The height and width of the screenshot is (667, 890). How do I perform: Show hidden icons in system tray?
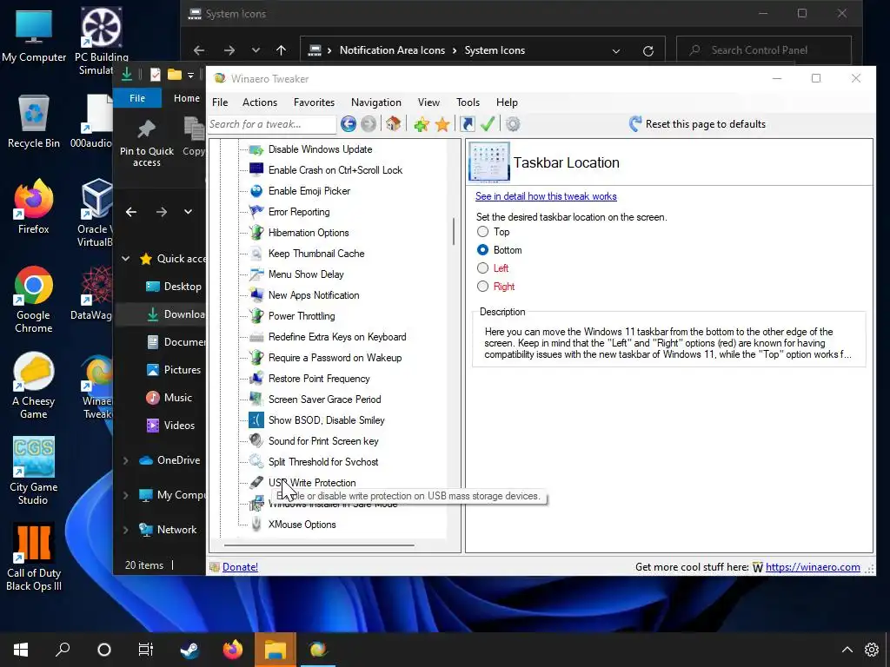pyautogui.click(x=847, y=650)
